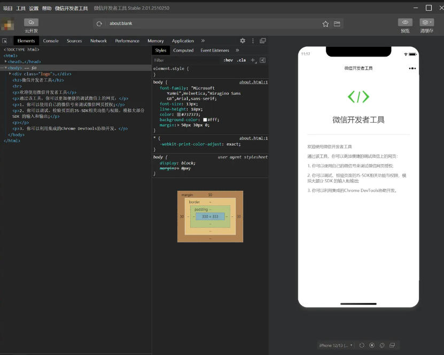Click the cloud development (云开发) icon
Viewport: 444px width, 355px height.
[31, 22]
